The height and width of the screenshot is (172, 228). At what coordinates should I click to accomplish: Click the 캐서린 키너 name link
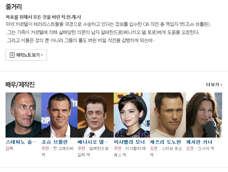point(199,142)
